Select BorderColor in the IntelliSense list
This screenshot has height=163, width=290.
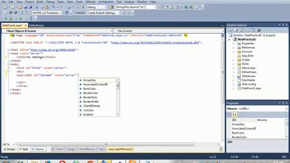tap(91, 93)
